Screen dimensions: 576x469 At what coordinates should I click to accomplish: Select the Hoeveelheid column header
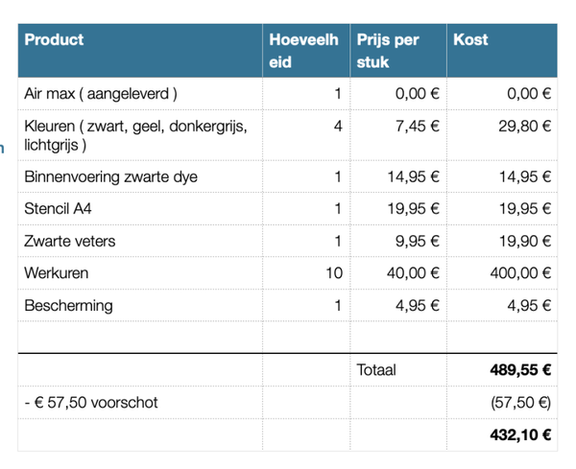click(303, 51)
